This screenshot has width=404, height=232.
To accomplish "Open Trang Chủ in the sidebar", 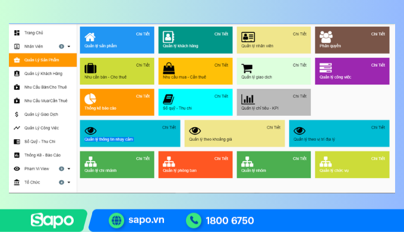I will (43, 33).
